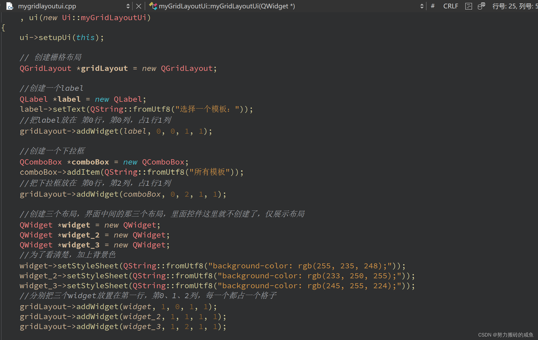Expand the symbol list arrows
Image resolution: width=538 pixels, height=340 pixels.
tap(422, 6)
